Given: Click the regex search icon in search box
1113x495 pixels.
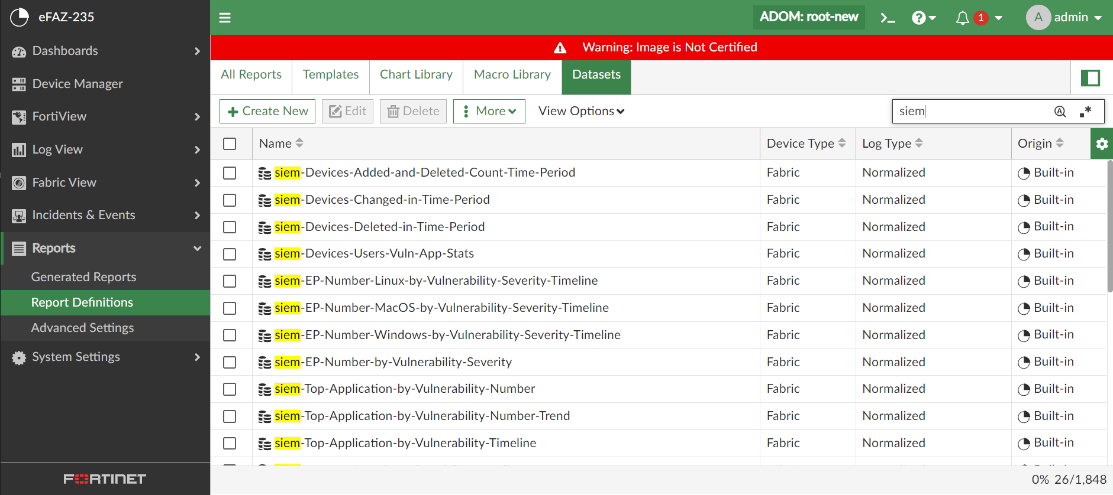Looking at the screenshot, I should pos(1085,111).
